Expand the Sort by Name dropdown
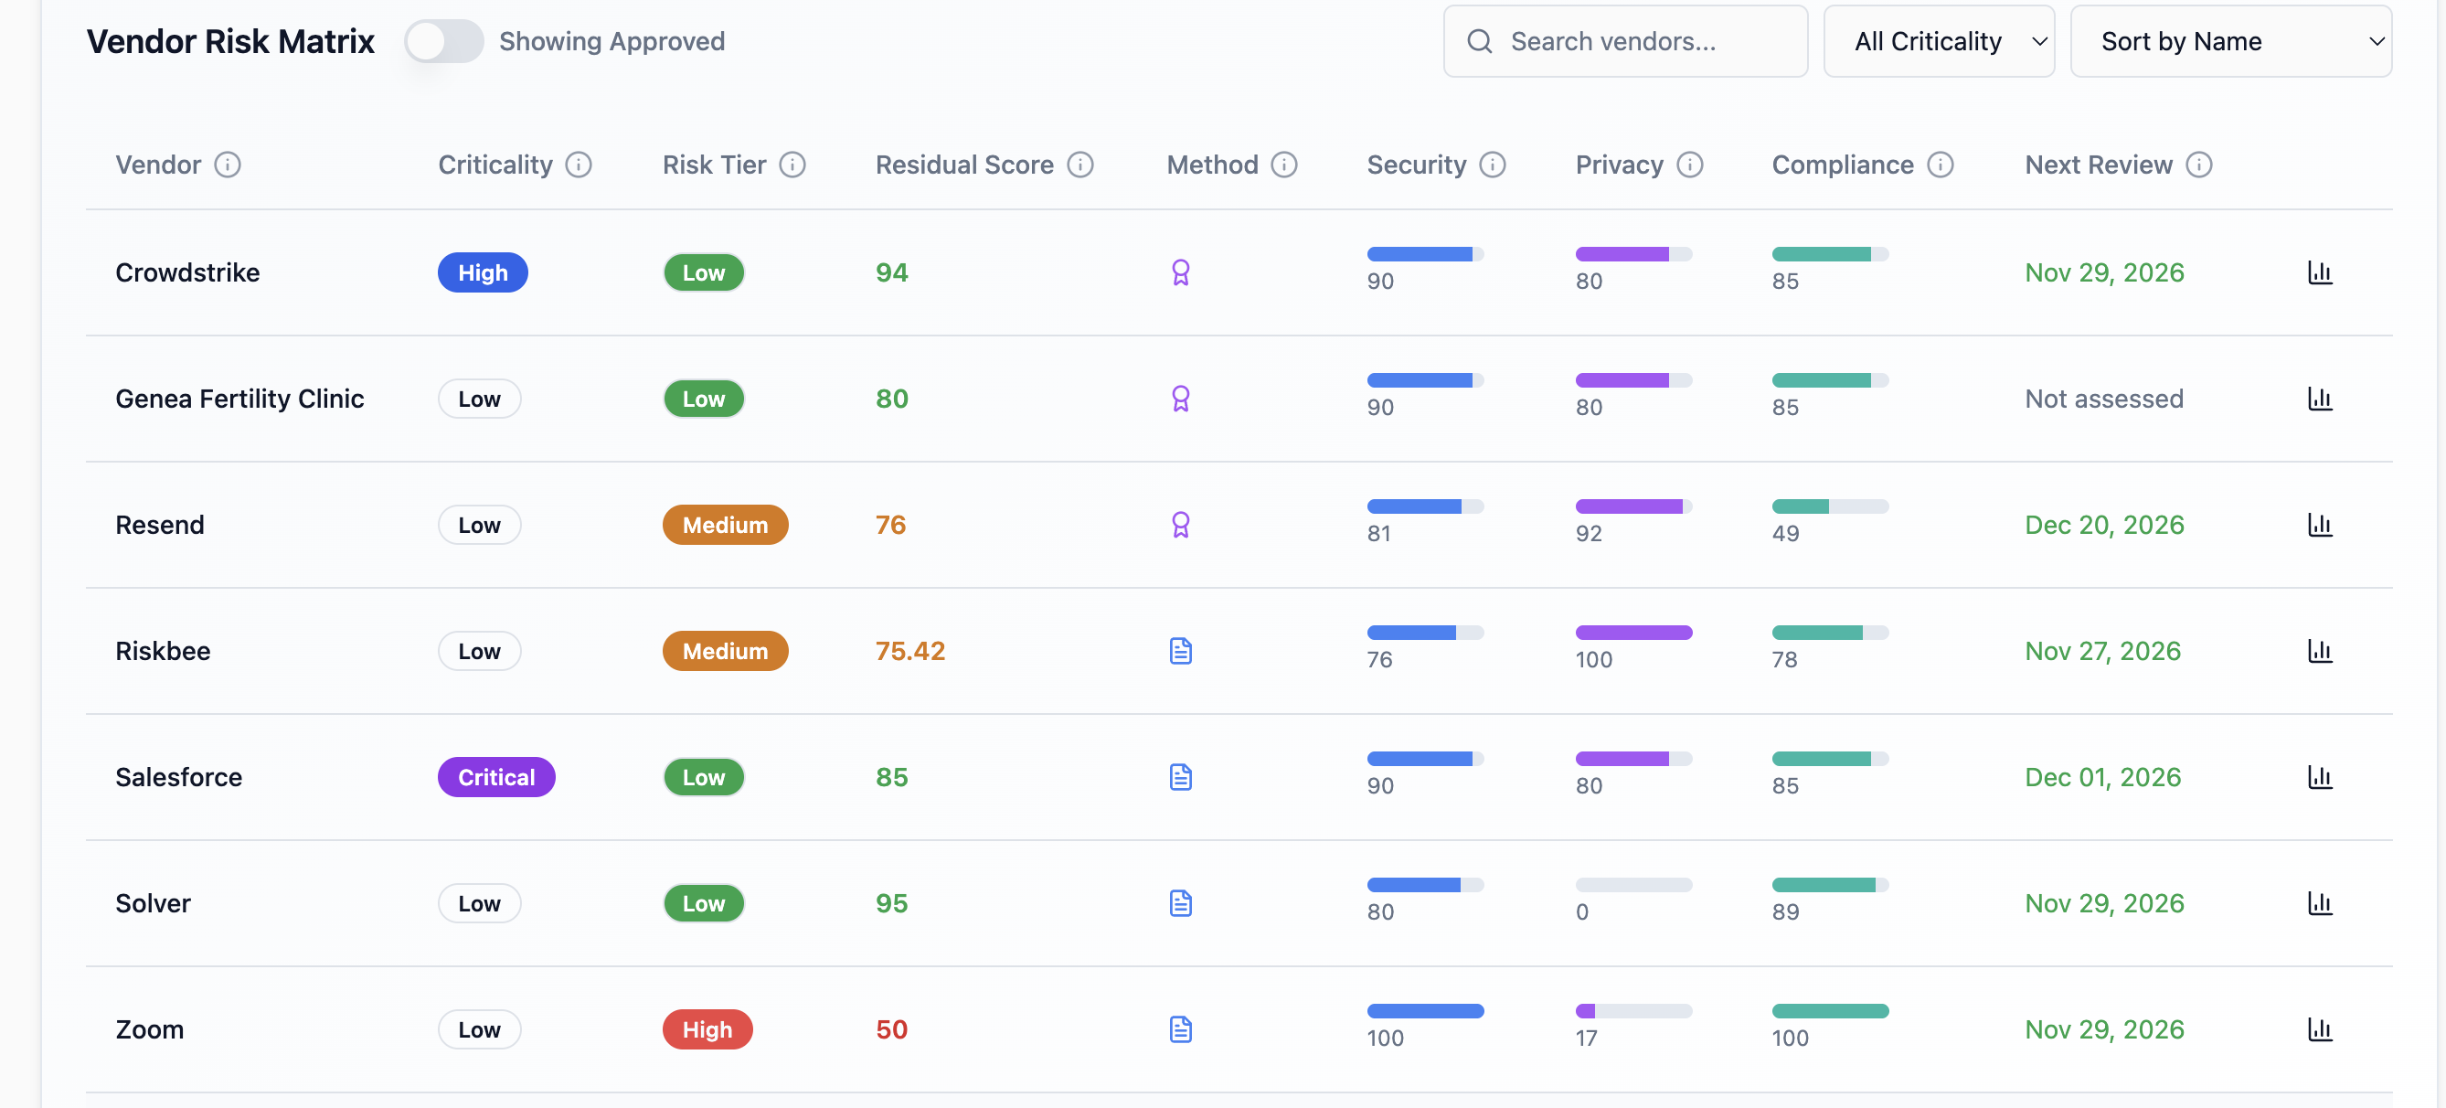The image size is (2446, 1108). coord(2229,42)
